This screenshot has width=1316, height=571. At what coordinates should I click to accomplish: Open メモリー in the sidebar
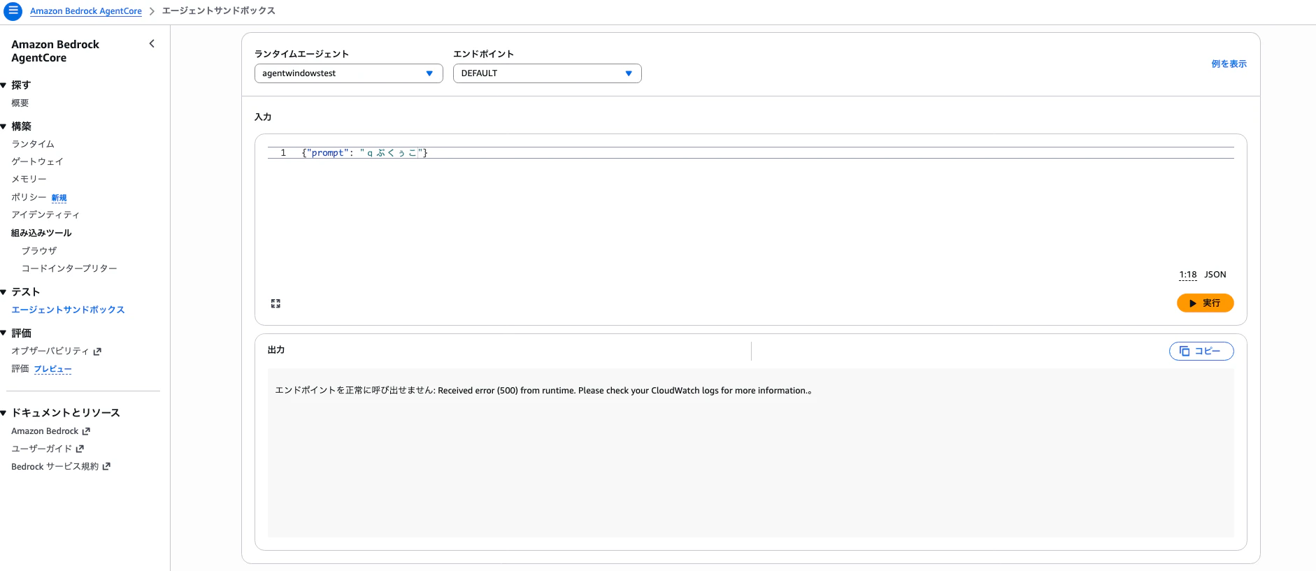tap(29, 179)
